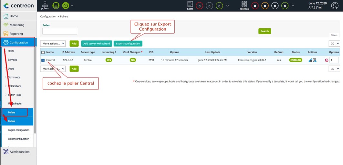Uncheck the Central poller checkbox
This screenshot has height=165, width=343.
pos(43,60)
